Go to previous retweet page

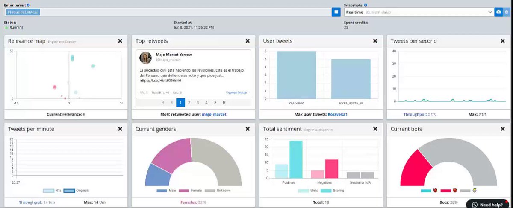coord(172,102)
